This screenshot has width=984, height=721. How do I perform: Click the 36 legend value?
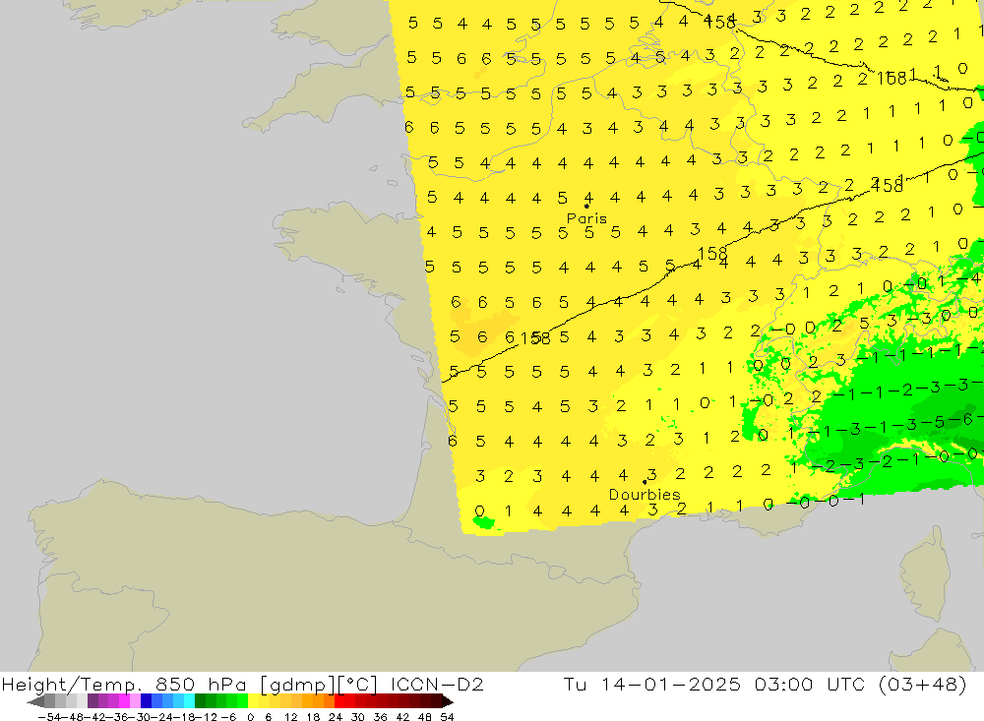tap(380, 717)
